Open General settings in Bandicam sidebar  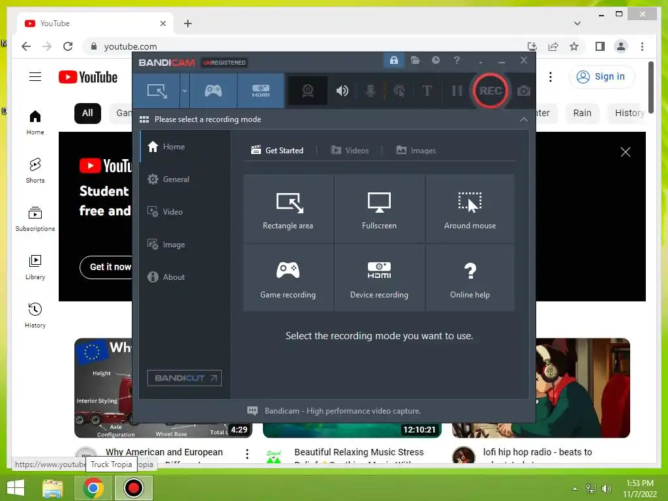[184, 179]
